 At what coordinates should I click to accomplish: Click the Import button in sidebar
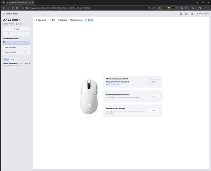(x=24, y=34)
